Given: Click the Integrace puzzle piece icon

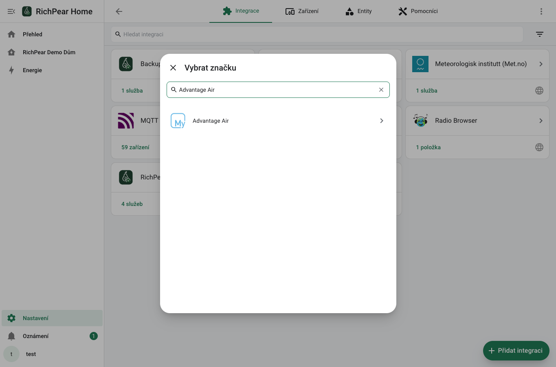Looking at the screenshot, I should tap(227, 11).
